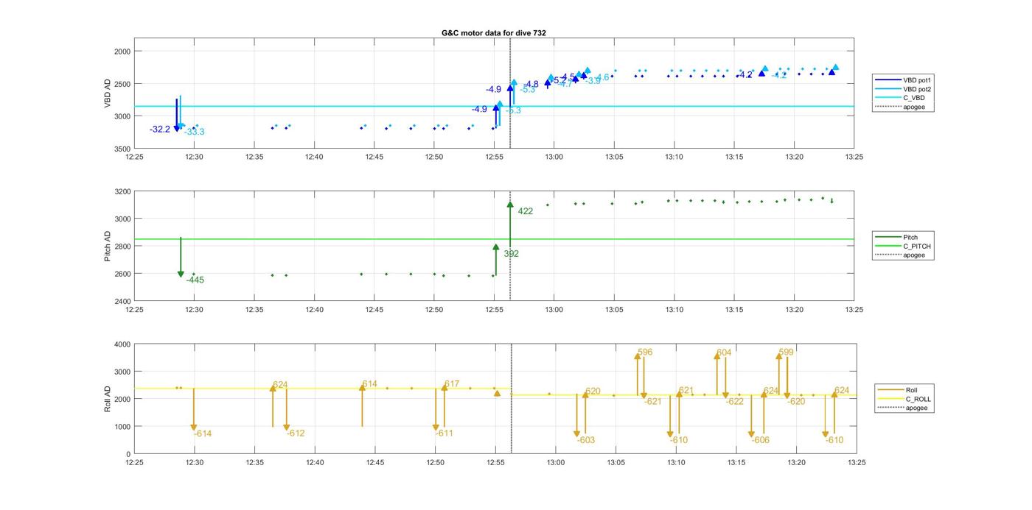Click the '2400' tick on Pitch axis

point(122,302)
